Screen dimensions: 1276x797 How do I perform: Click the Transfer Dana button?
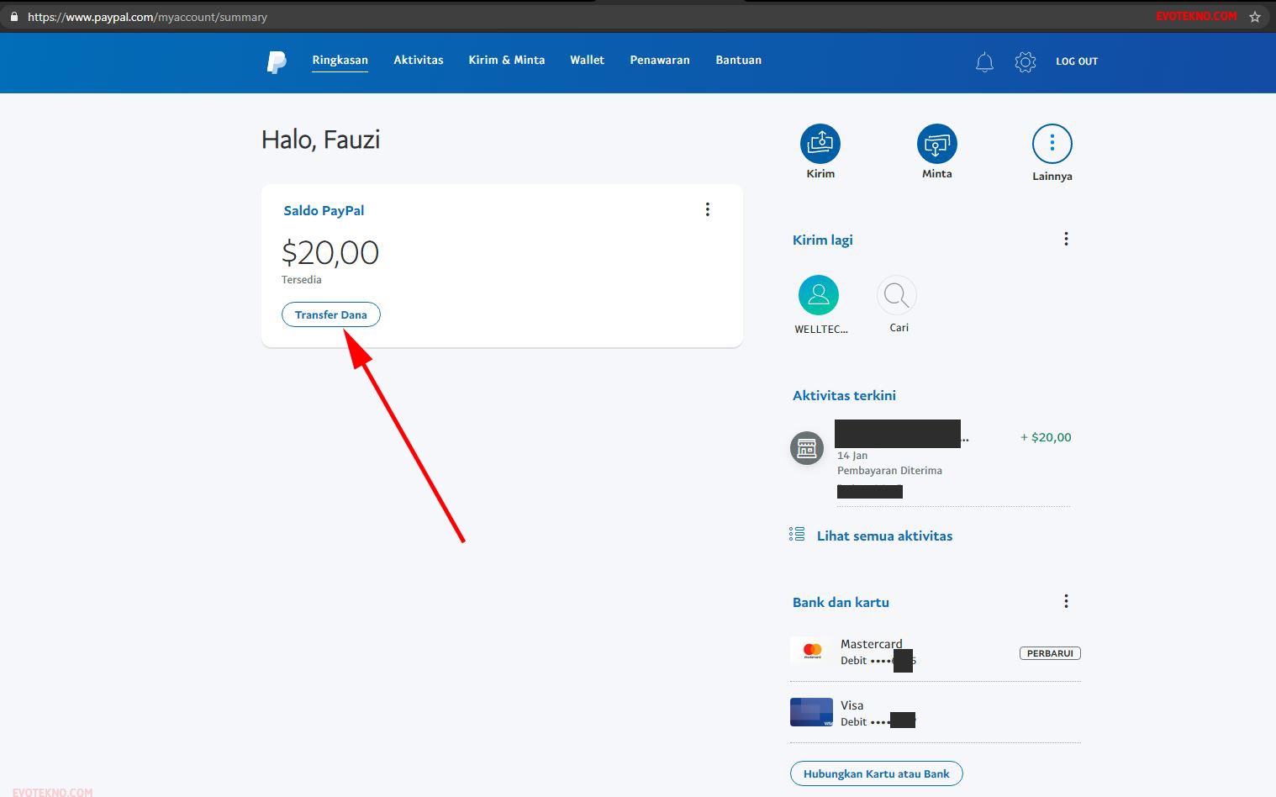click(x=331, y=314)
